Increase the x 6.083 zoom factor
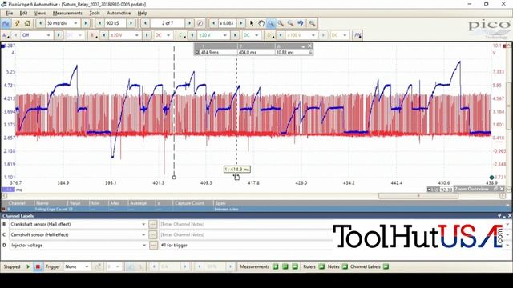This screenshot has height=288, width=513. coord(241,23)
